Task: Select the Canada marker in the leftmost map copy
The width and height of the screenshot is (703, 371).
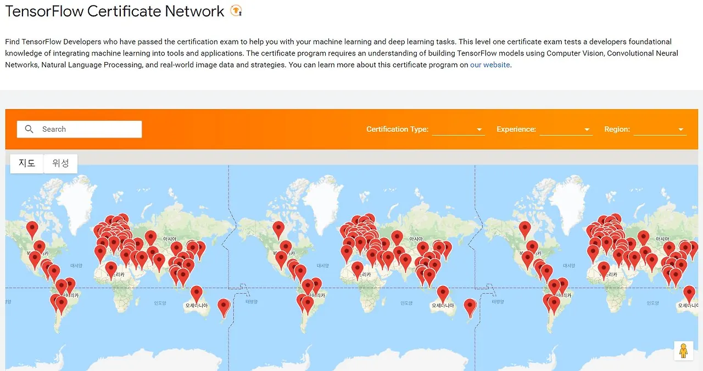Action: point(32,230)
